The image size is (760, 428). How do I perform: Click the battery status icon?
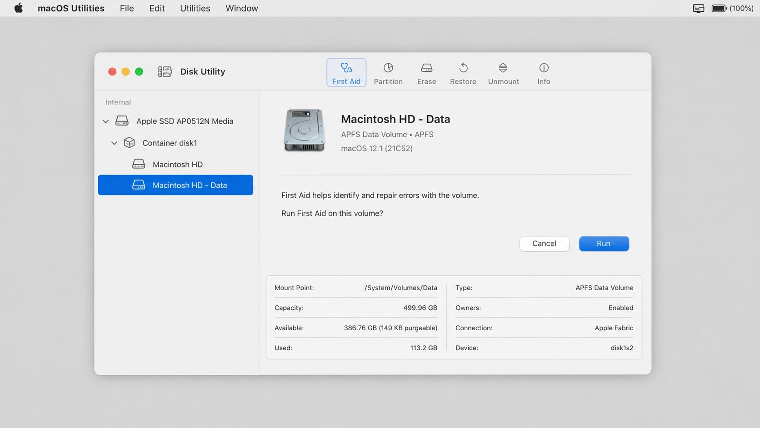click(719, 8)
